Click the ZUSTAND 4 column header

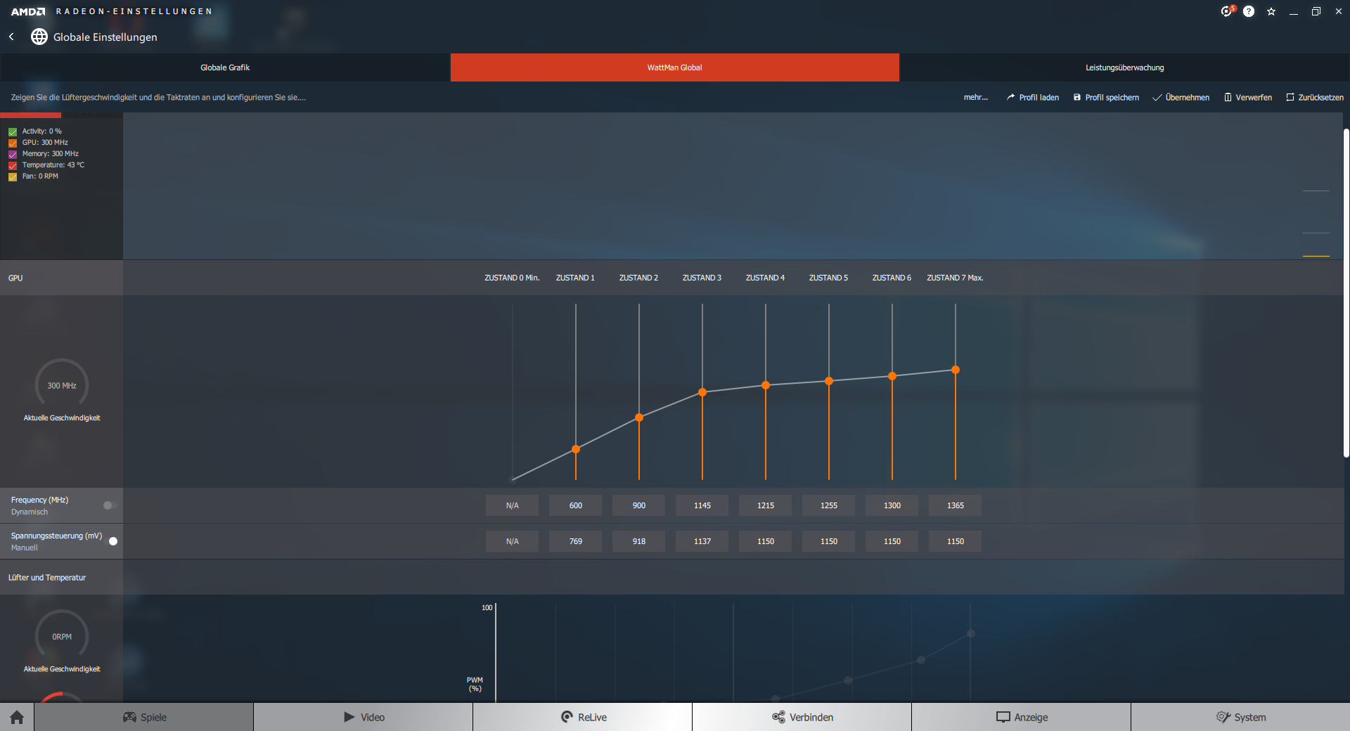pyautogui.click(x=766, y=278)
